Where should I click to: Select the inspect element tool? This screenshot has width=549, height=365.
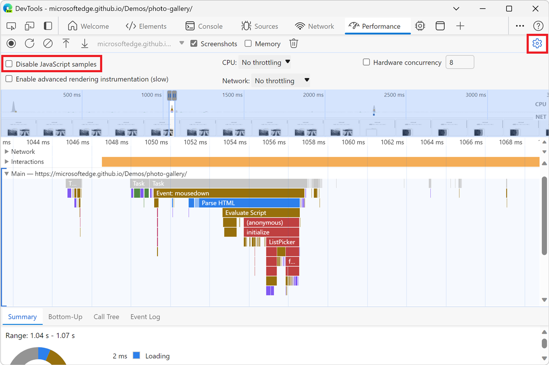11,26
